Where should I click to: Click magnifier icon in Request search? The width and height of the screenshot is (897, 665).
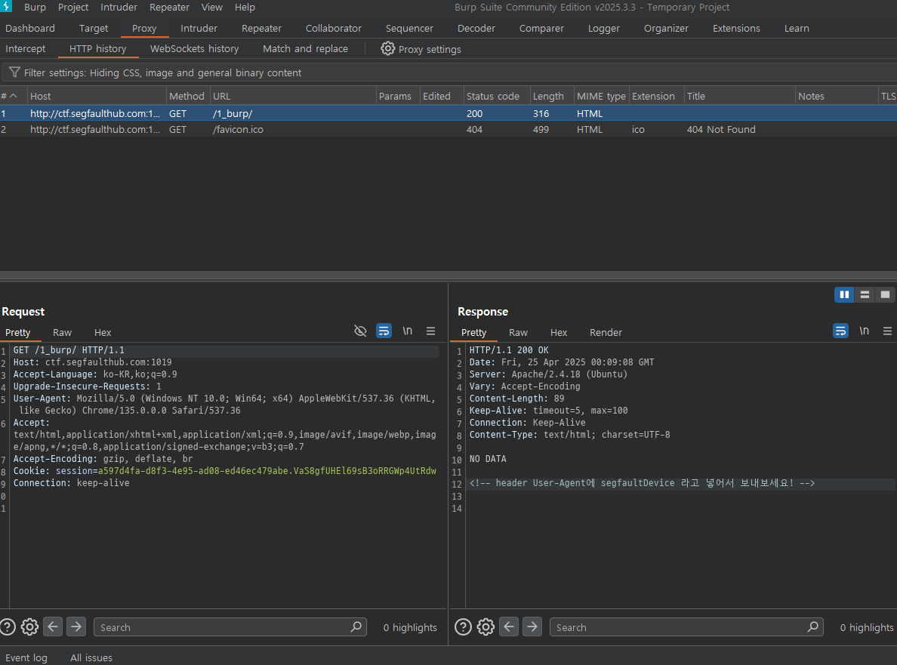pos(356,627)
